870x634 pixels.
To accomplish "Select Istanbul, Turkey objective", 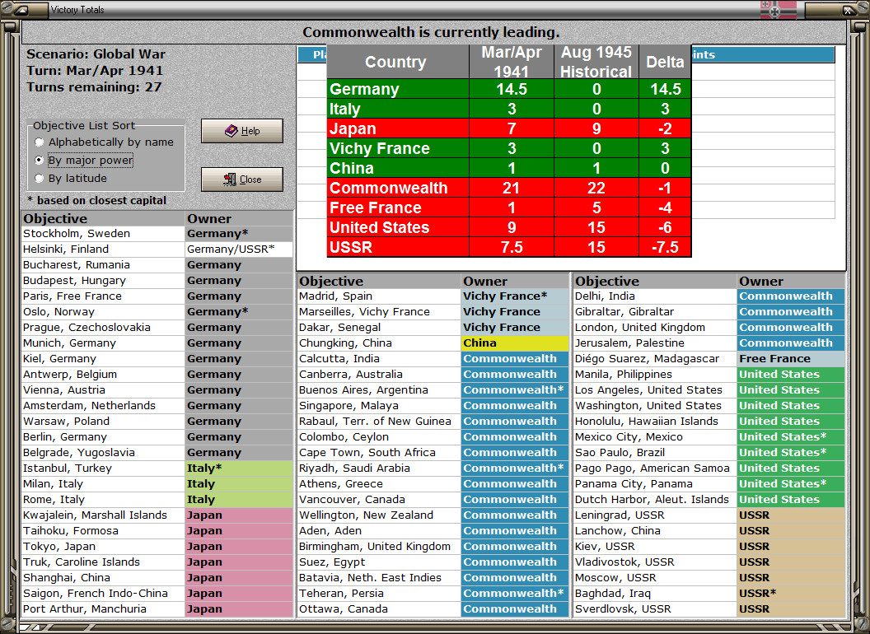I will pos(103,469).
